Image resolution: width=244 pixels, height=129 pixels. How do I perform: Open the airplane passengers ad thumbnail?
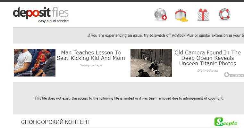pyautogui.click(x=35, y=63)
